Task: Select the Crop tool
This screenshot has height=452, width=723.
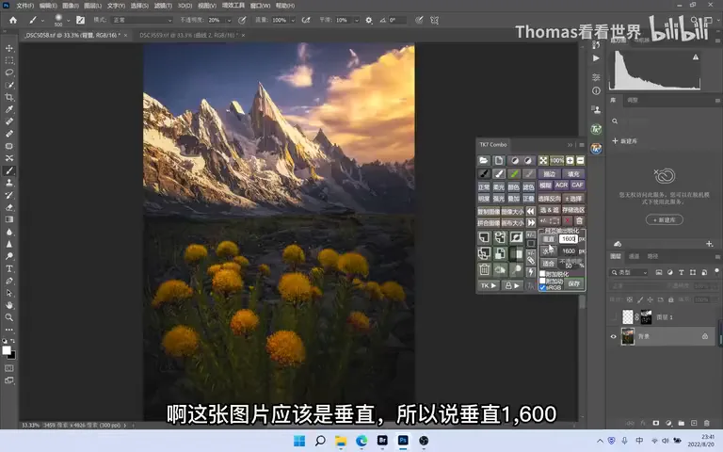Action: pyautogui.click(x=9, y=97)
